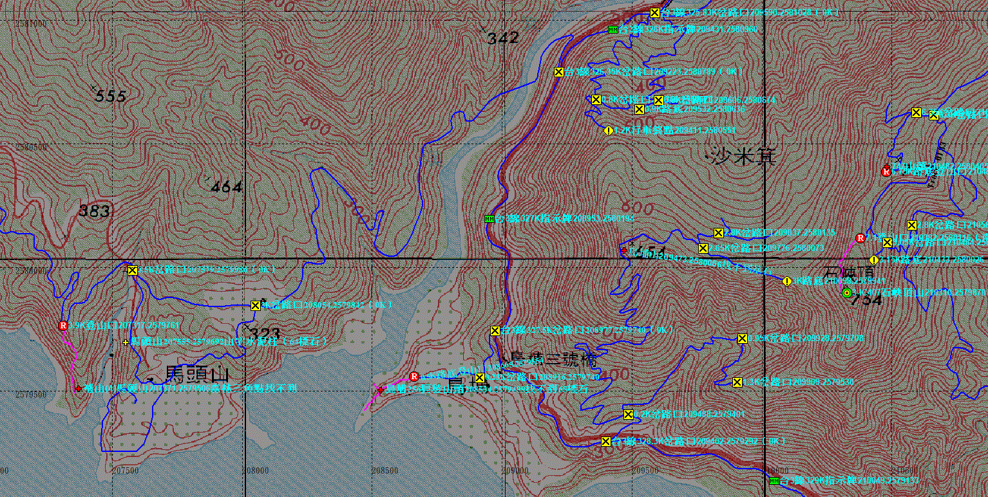Select the 補山(4)馬頭山 red cross marker
Viewport: 988px width, 497px height.
pyautogui.click(x=78, y=388)
